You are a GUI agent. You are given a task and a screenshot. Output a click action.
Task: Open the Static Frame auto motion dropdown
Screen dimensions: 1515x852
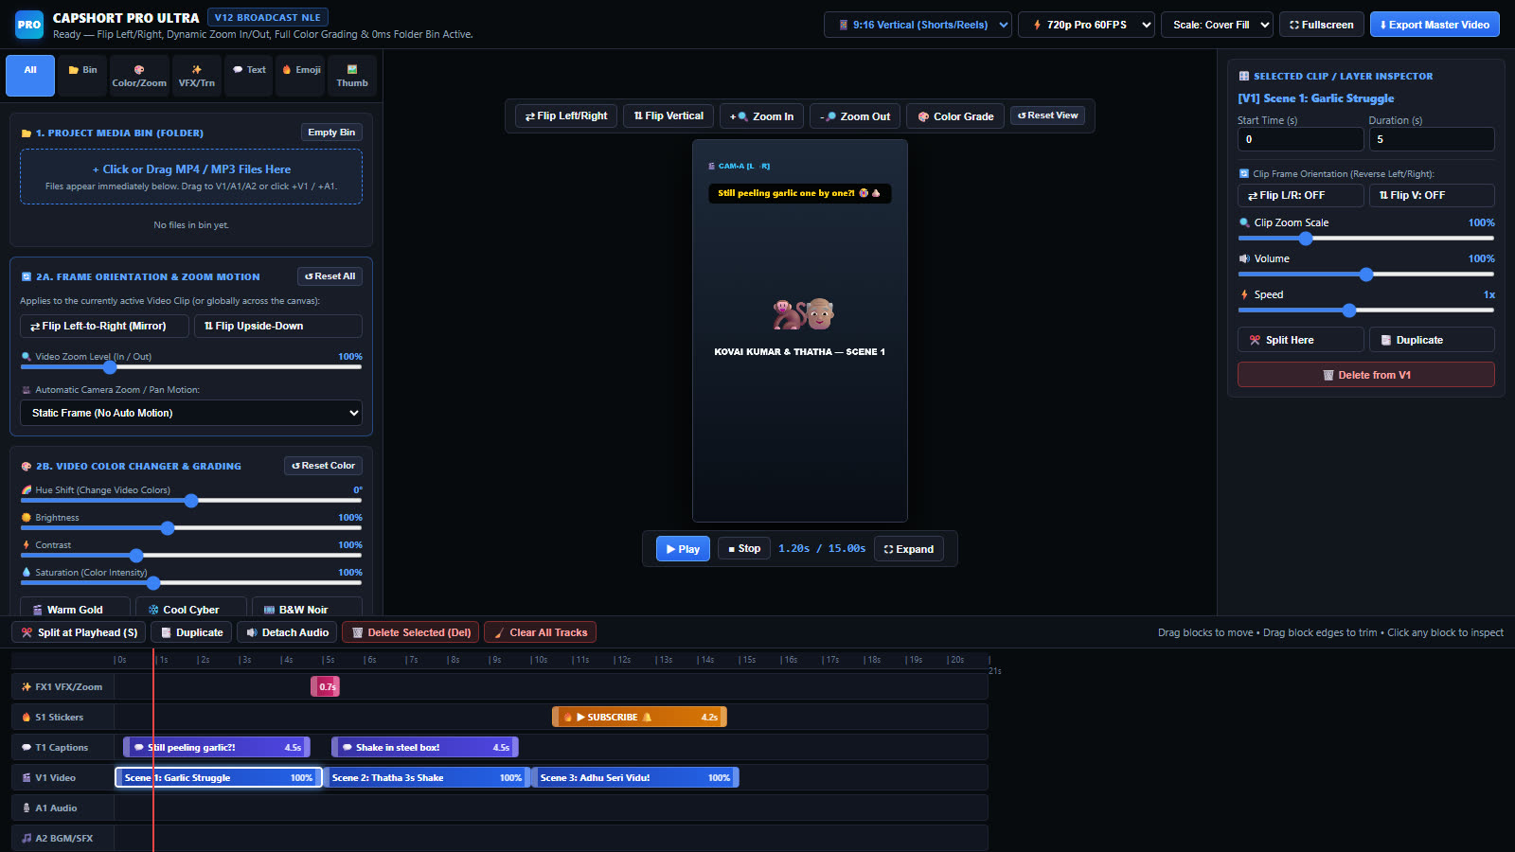(191, 413)
